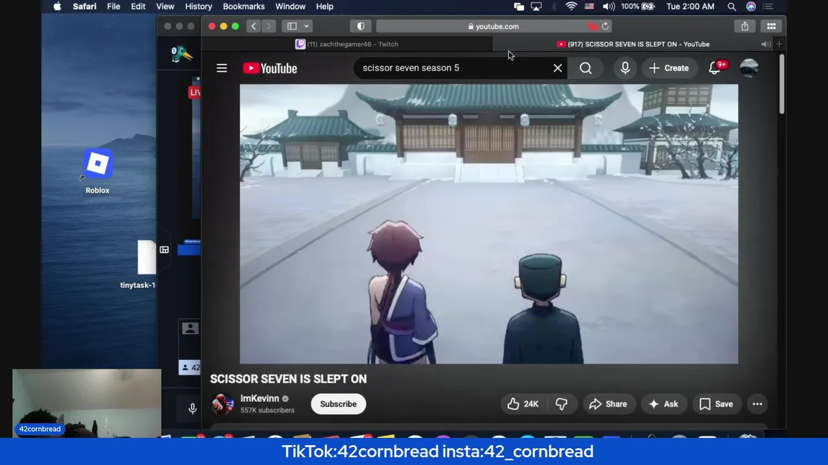Open the Bookmarks menu
828x465 pixels.
click(x=243, y=6)
